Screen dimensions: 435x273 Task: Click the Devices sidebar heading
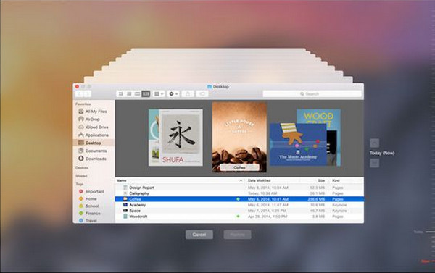(x=82, y=168)
